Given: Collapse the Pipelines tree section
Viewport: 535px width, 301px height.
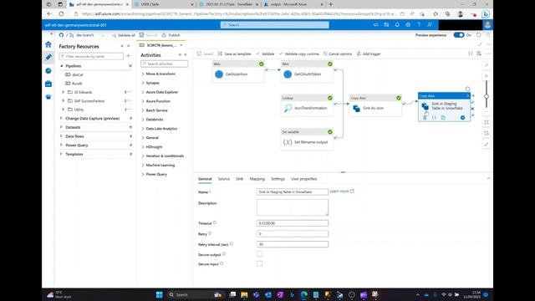Looking at the screenshot, I should click(x=62, y=66).
